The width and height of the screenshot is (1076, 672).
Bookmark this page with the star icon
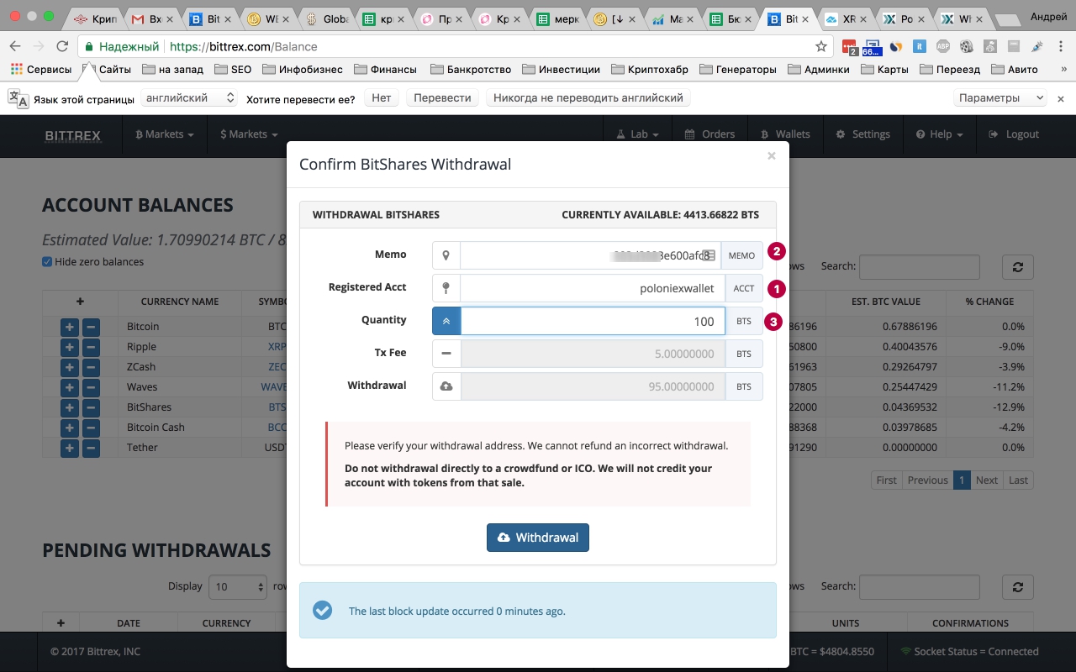tap(821, 46)
